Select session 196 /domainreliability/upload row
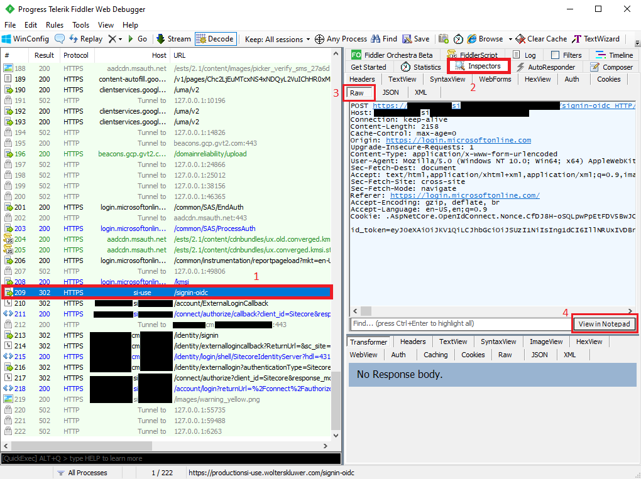Screen dimensions: 641x479 [167, 154]
